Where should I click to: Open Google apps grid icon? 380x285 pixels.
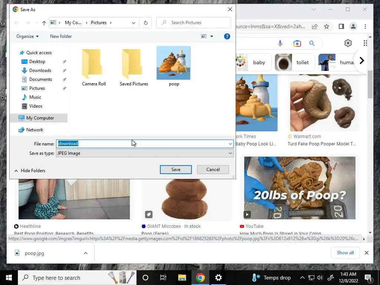(x=365, y=43)
